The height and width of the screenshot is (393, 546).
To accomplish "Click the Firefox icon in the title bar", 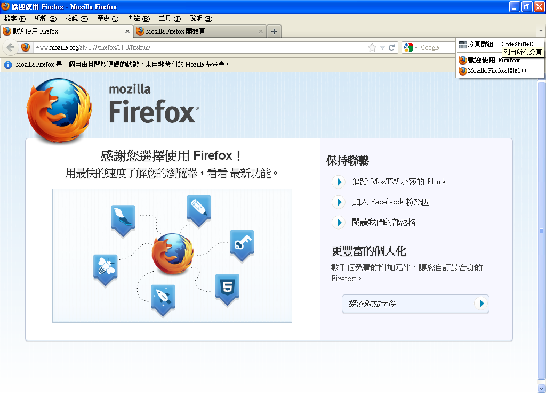I will (5, 6).
